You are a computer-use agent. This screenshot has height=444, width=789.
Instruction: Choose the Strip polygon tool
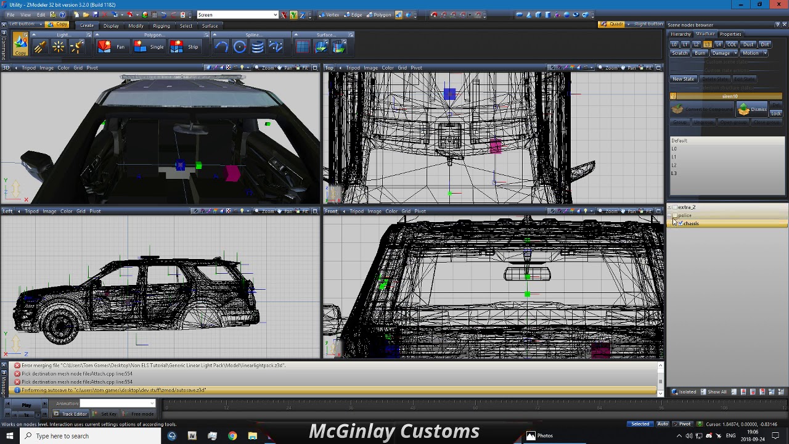[x=185, y=47]
